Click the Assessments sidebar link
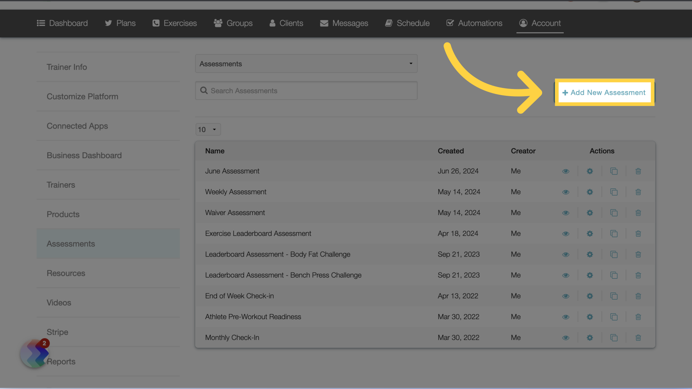Viewport: 692px width, 389px height. (x=71, y=243)
